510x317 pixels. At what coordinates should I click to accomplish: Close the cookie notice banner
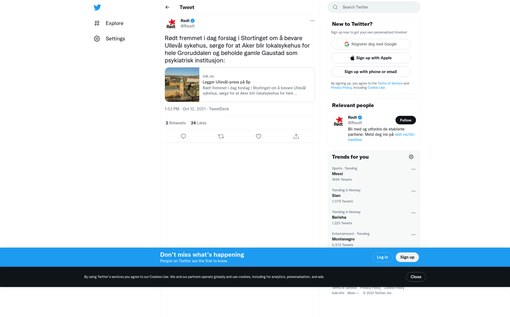416,277
